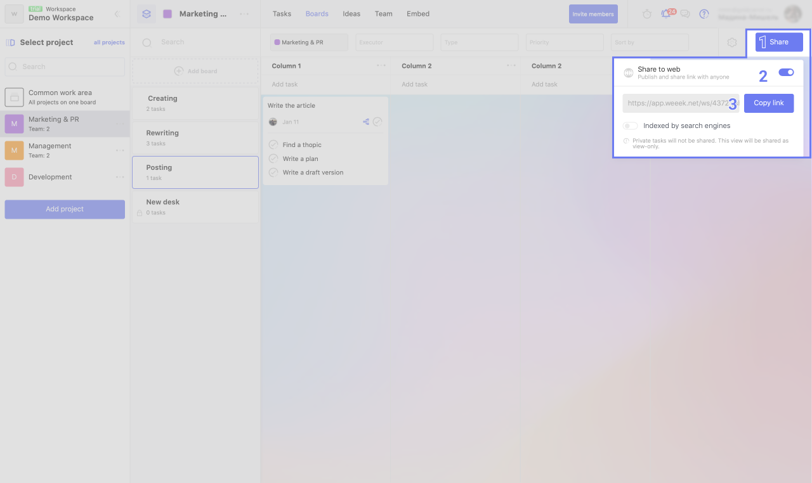812x483 pixels.
Task: Open the Priority filter dropdown
Action: 564,42
